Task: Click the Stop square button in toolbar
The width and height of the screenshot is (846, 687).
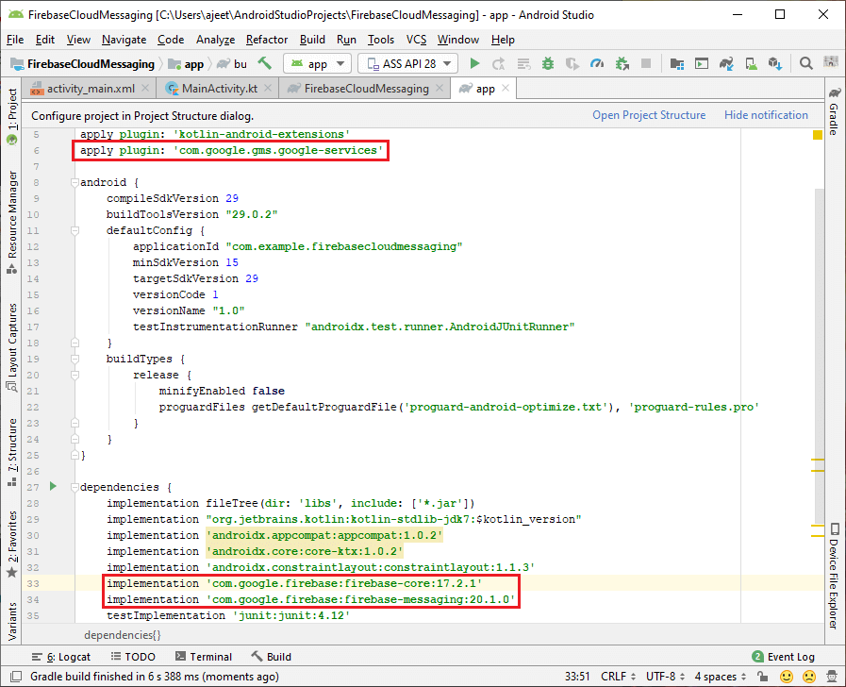Action: (646, 63)
